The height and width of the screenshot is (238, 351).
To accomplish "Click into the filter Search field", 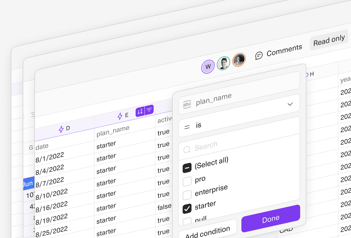I will click(x=239, y=146).
